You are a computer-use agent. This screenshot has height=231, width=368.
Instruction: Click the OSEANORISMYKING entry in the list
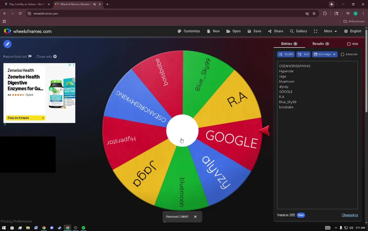coord(294,66)
